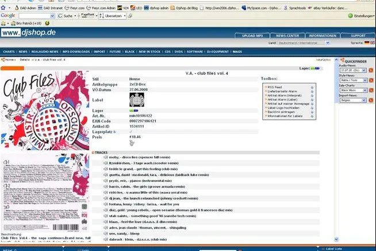376x251 pixels.
Task: Click the Google logo in toolbar
Action: click(x=8, y=16)
